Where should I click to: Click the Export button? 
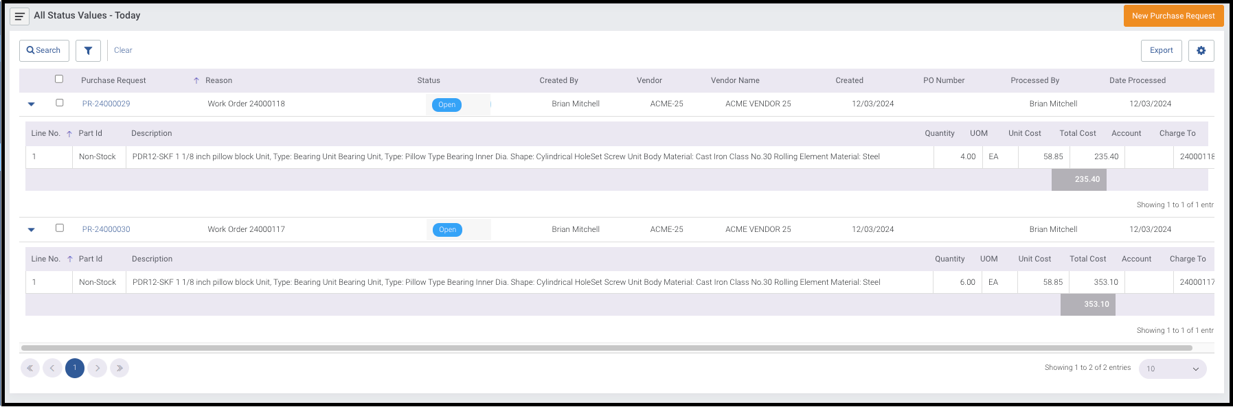tap(1162, 50)
